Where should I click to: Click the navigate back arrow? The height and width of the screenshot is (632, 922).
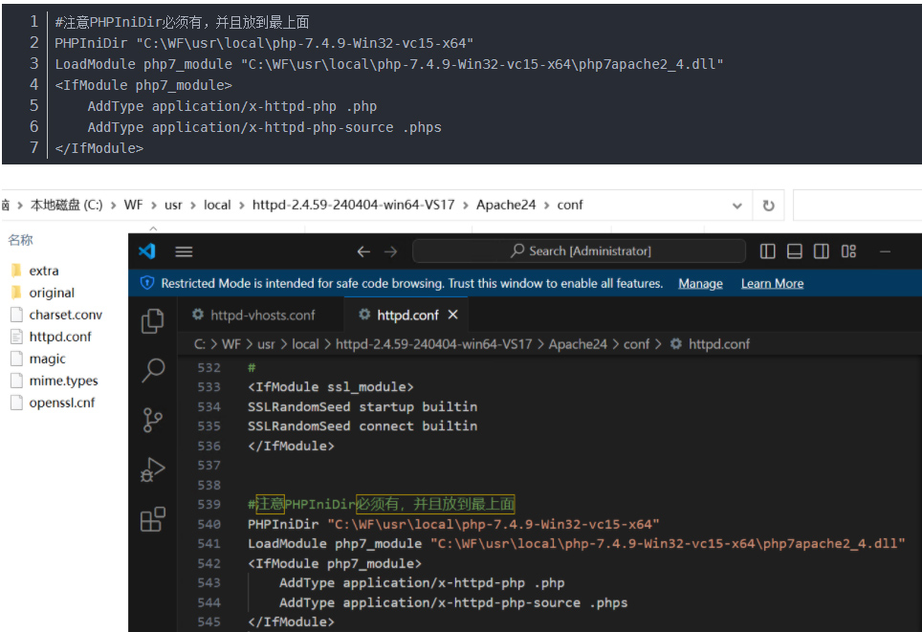click(362, 251)
